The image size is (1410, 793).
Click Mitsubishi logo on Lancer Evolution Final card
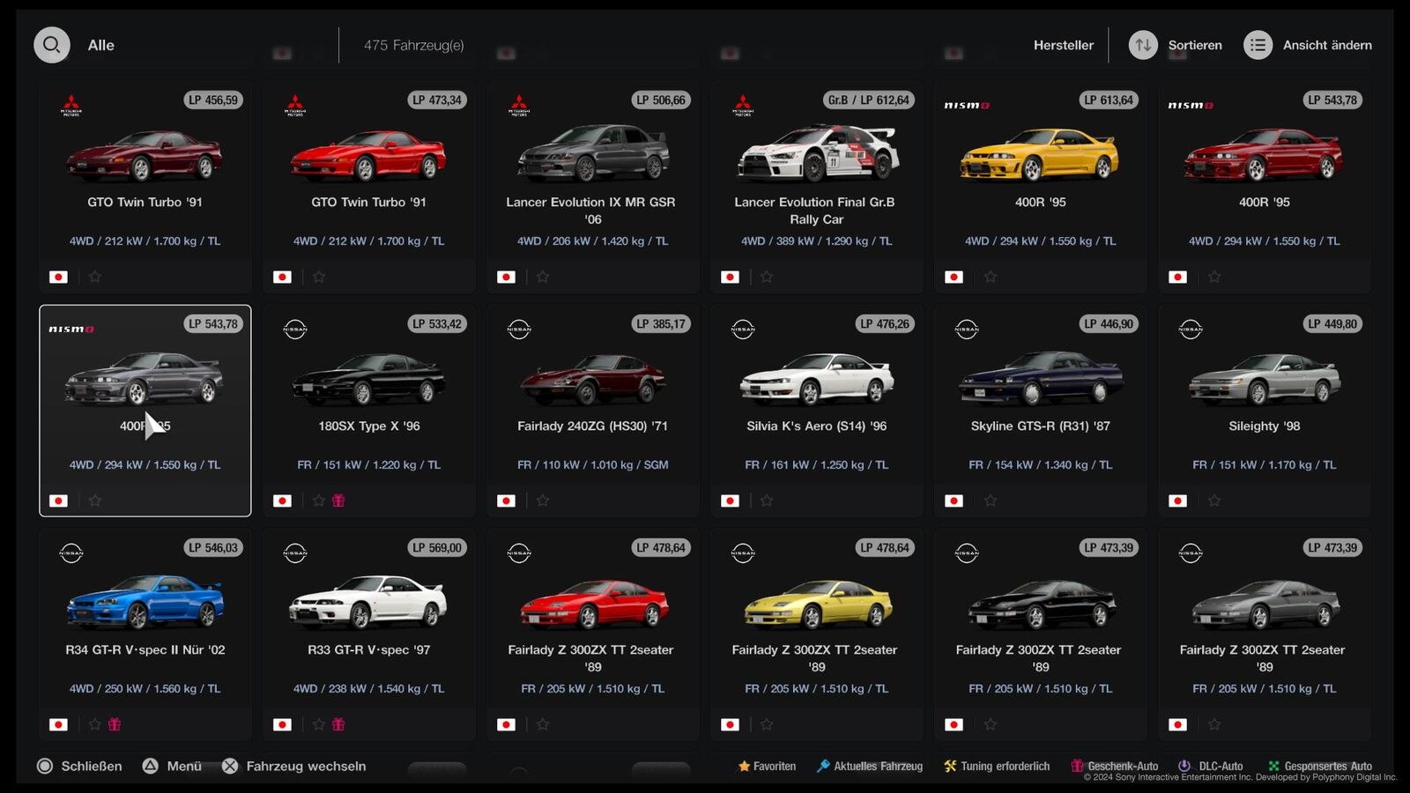[x=743, y=106]
